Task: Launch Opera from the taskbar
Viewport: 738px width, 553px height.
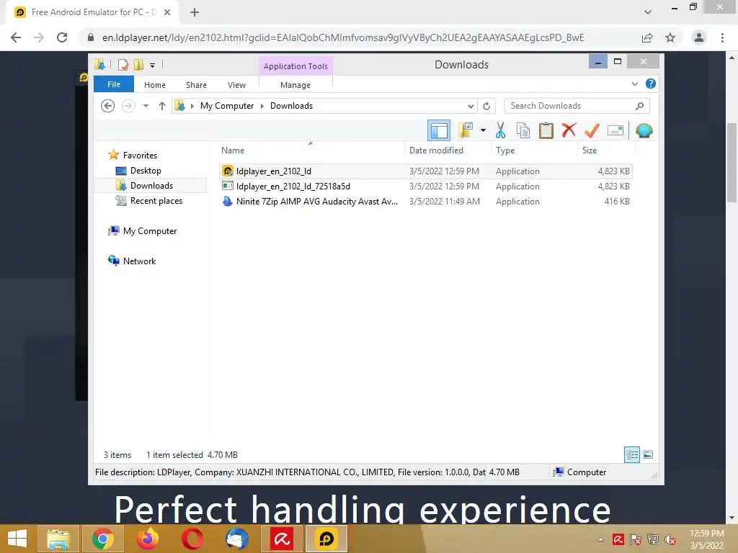Action: (192, 539)
